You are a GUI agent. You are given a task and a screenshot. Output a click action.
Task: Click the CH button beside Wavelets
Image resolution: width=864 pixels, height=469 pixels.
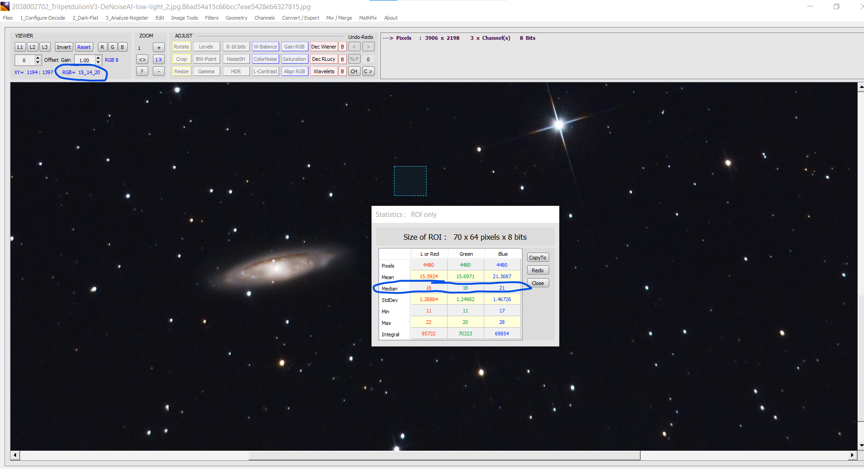point(354,71)
